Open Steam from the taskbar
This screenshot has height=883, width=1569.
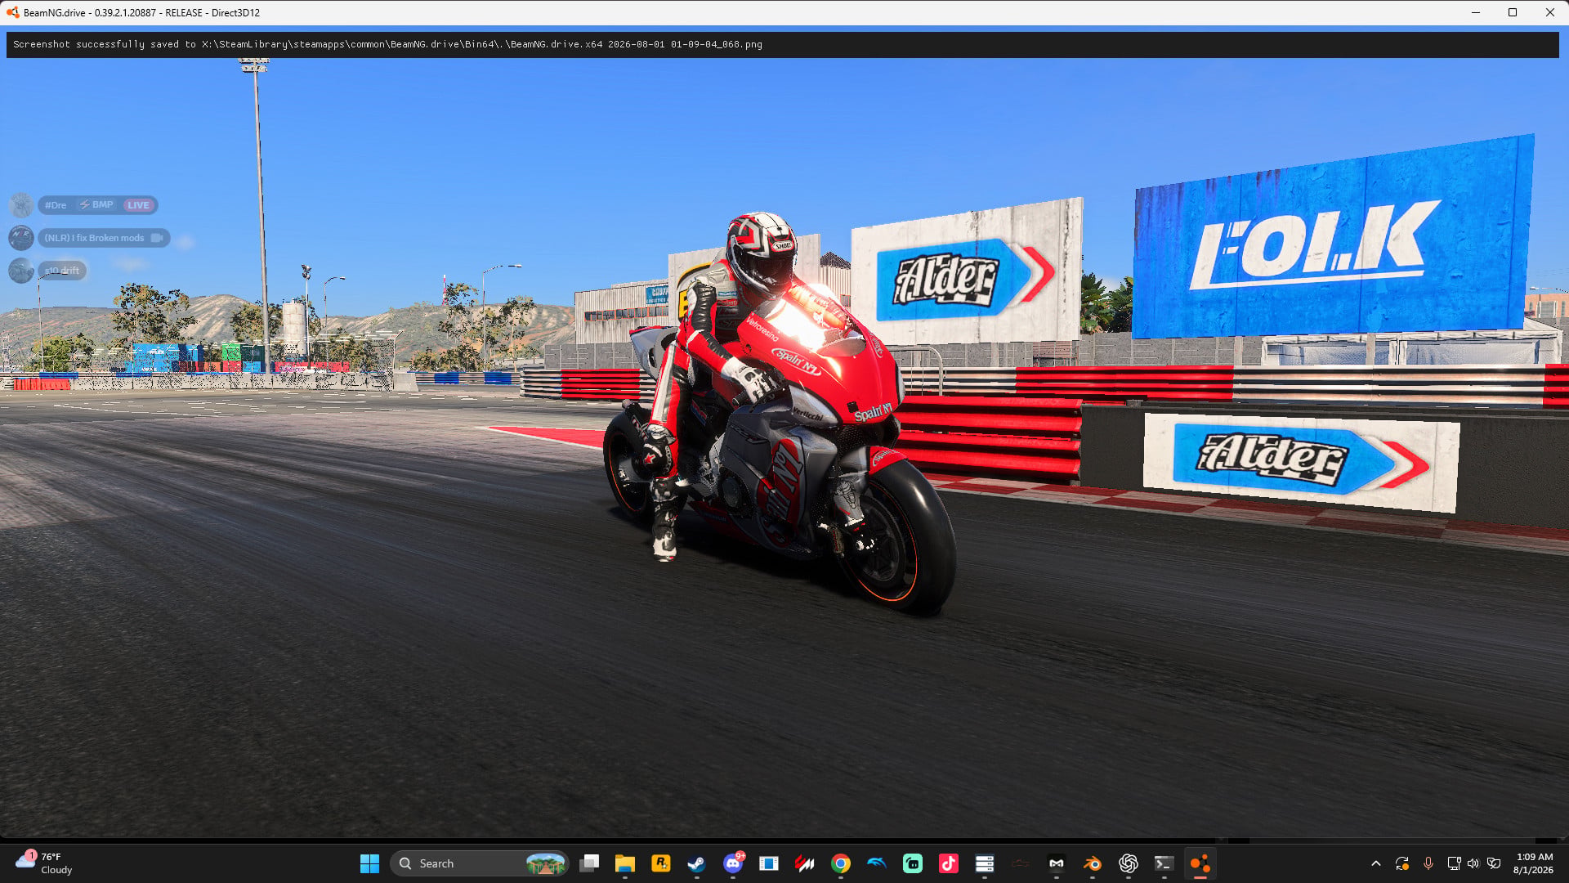(697, 863)
